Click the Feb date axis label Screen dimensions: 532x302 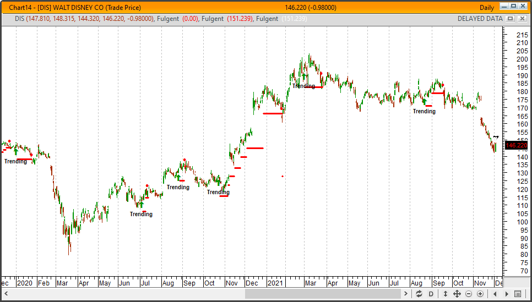(44, 283)
